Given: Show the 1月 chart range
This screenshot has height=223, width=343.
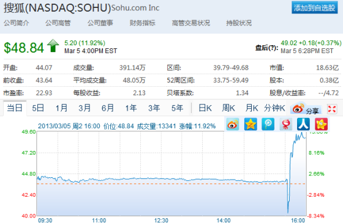Looking at the screenshot, I should point(61,108).
